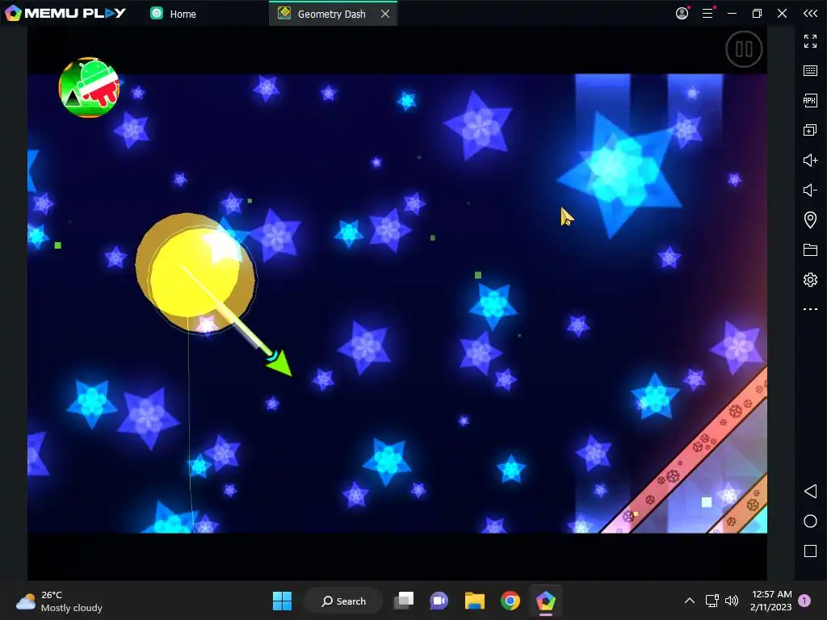Open Task View on the taskbar
The height and width of the screenshot is (620, 827).
coord(404,601)
